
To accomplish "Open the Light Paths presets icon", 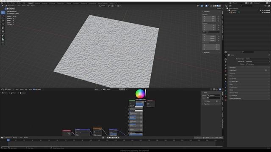I will click(x=266, y=71).
